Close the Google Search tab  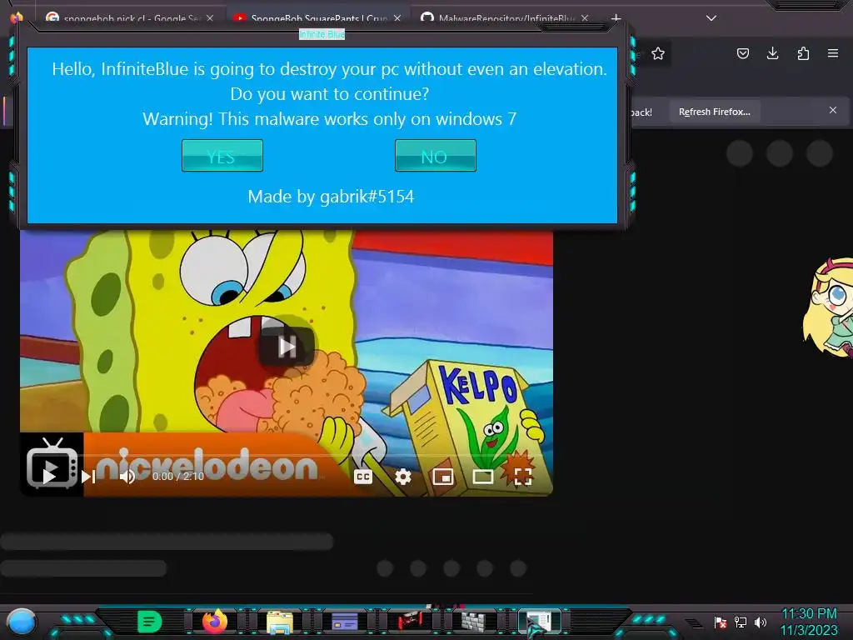click(209, 18)
